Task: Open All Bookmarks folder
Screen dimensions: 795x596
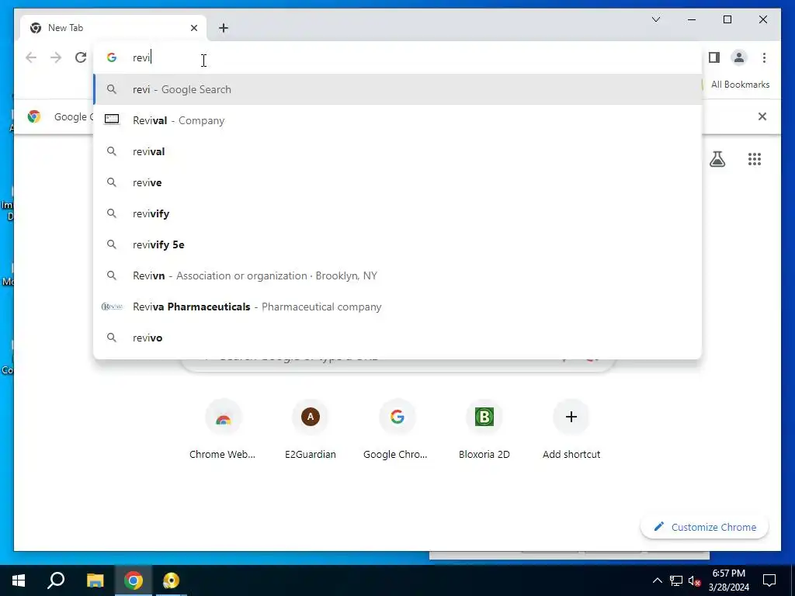Action: (740, 85)
